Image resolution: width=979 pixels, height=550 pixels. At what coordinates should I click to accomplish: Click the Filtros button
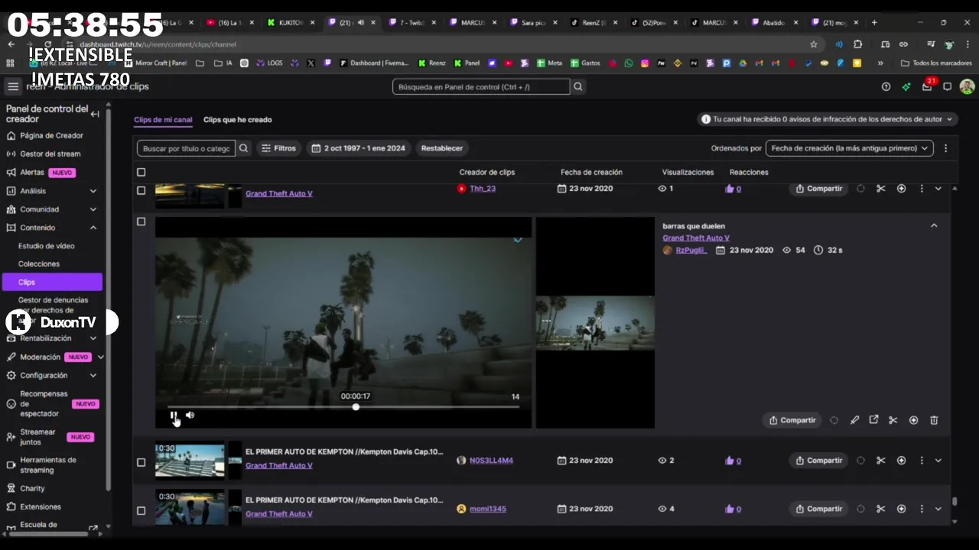(278, 148)
